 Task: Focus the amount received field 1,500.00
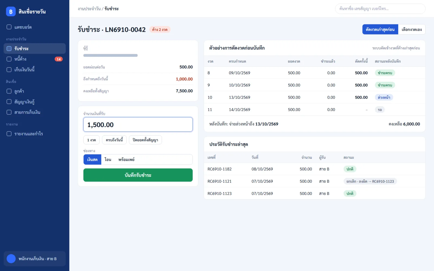coord(138,125)
